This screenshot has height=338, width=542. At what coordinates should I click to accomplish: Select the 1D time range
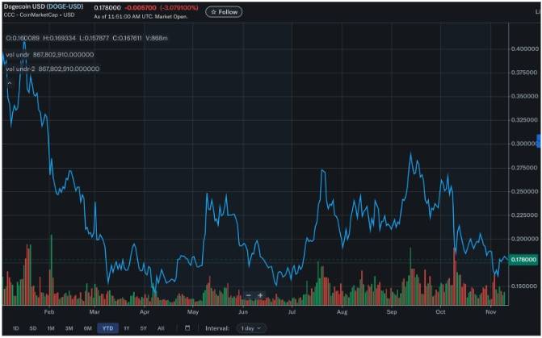pyautogui.click(x=15, y=328)
